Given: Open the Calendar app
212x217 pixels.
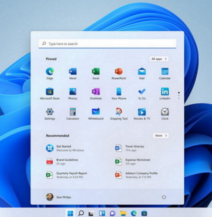Looking at the screenshot, I should 165,73.
